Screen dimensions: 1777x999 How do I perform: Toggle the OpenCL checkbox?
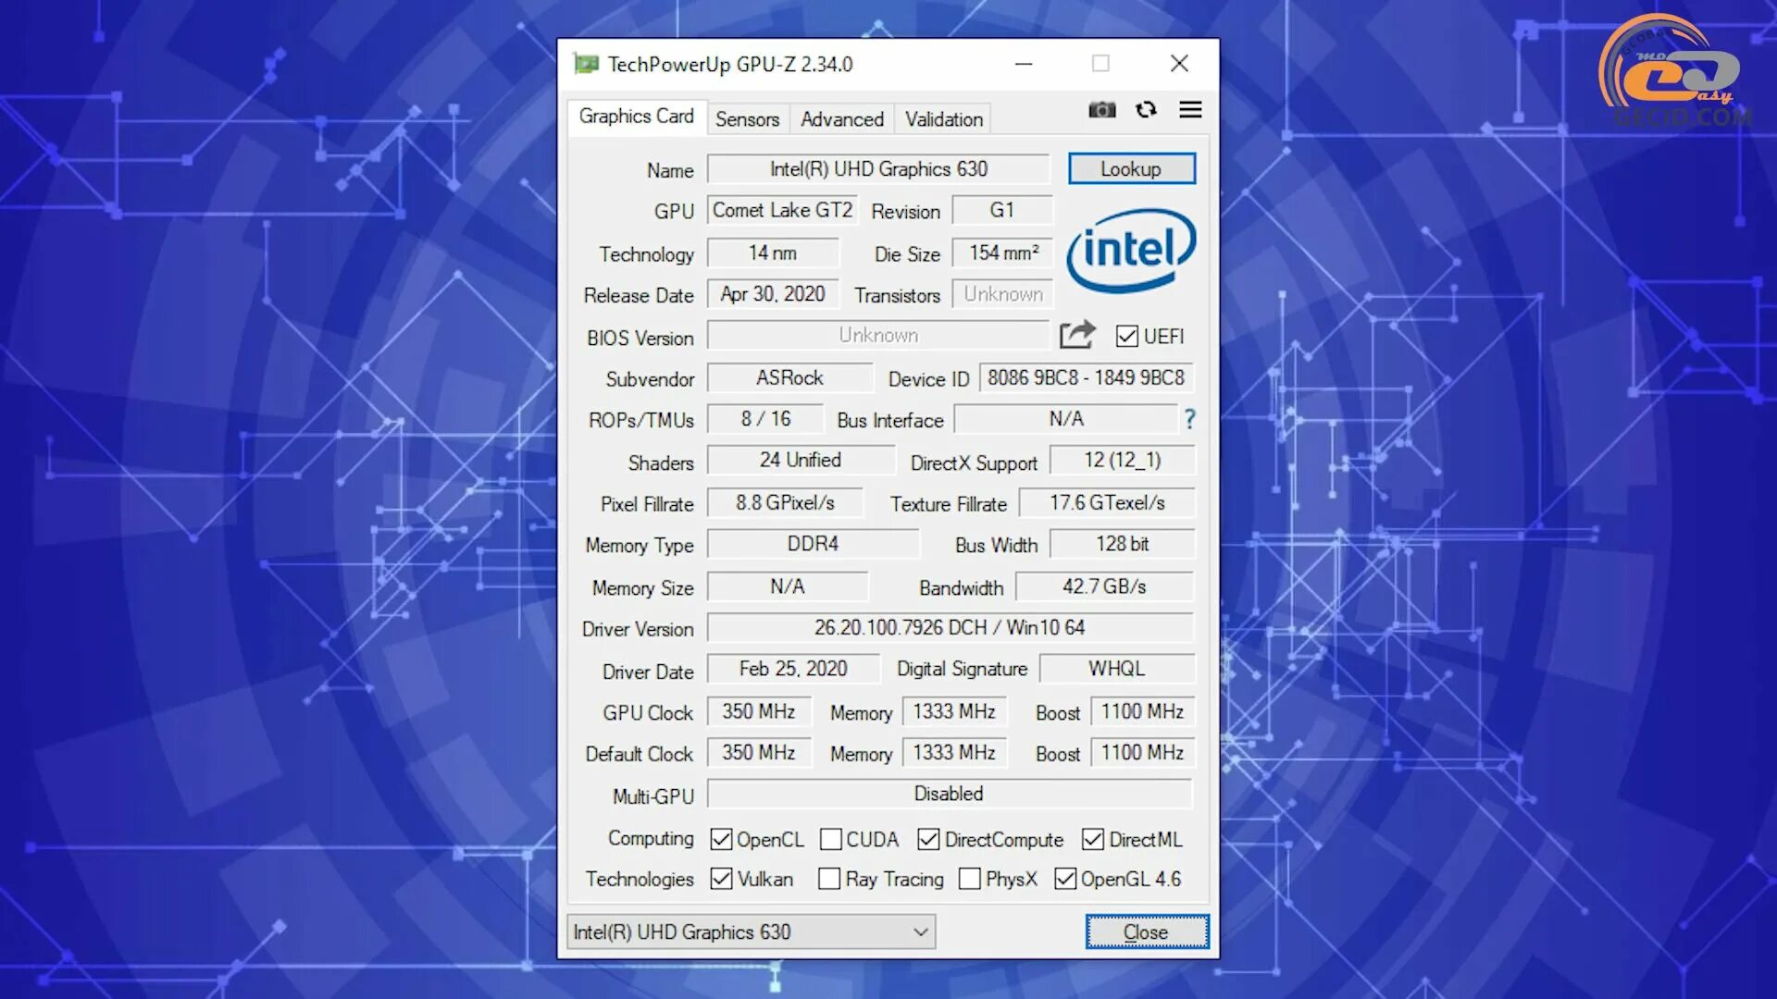(x=721, y=840)
